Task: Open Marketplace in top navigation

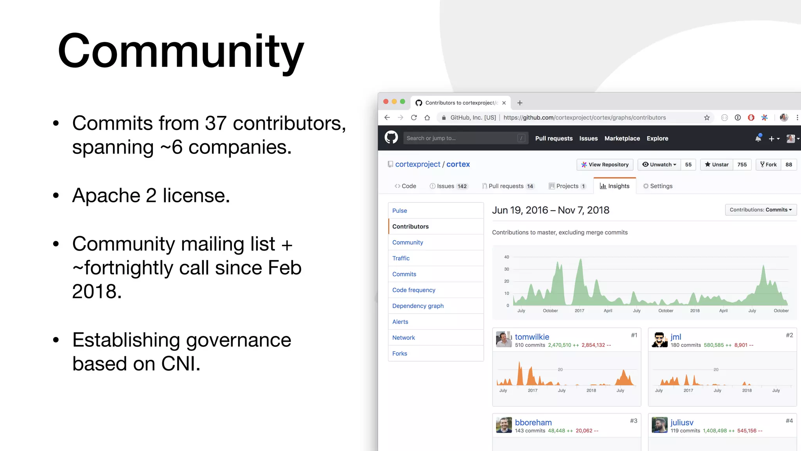Action: pyautogui.click(x=622, y=139)
